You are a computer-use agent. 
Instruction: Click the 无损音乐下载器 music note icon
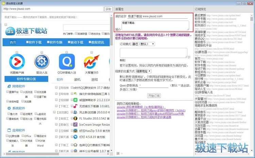75,106
